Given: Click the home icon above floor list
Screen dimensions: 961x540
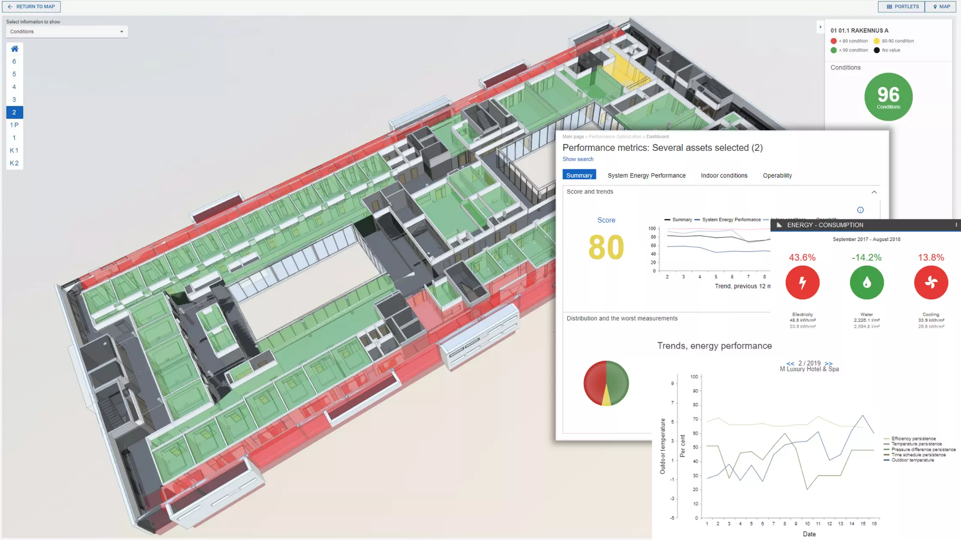Looking at the screenshot, I should 14,48.
